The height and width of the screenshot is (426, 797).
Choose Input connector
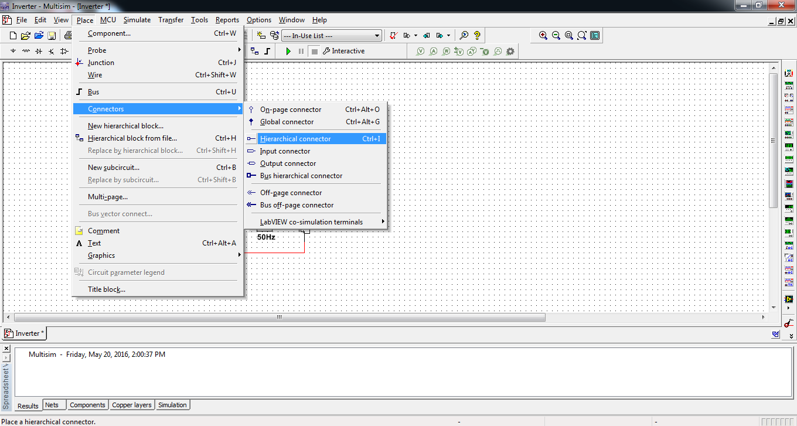315,151
